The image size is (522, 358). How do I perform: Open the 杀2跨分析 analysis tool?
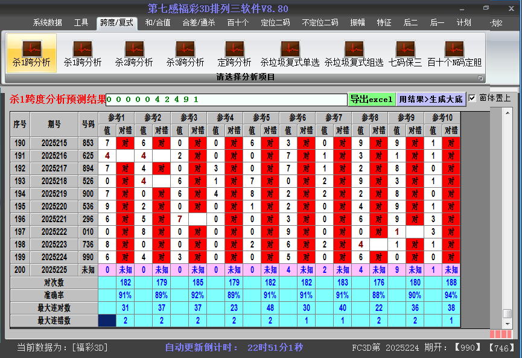tap(134, 53)
